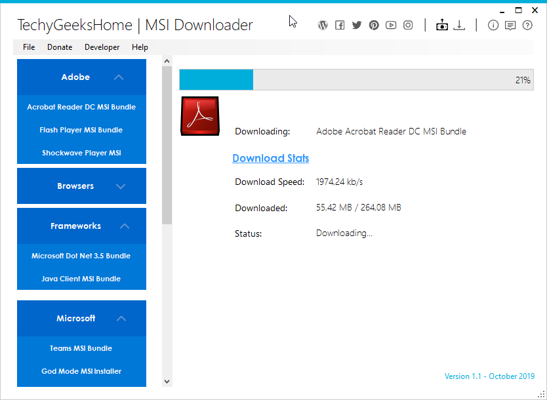Click the sidebar scrollbar down arrow

[167, 381]
